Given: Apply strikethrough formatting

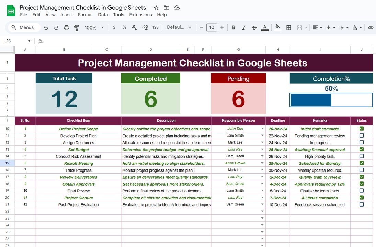Looking at the screenshot, I should pos(254,27).
